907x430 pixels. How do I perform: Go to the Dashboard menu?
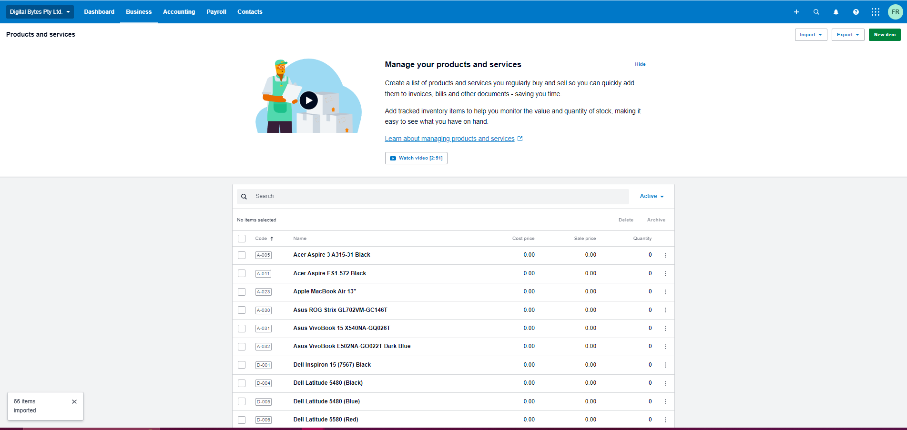click(99, 12)
